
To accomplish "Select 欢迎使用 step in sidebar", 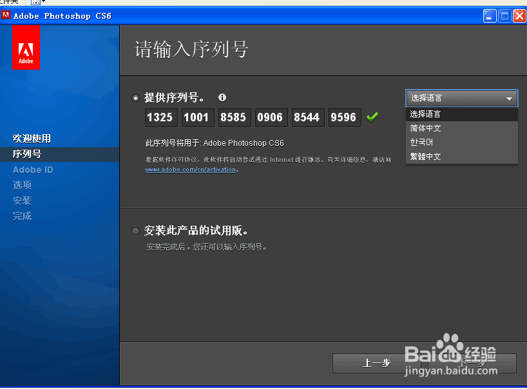I will click(32, 138).
